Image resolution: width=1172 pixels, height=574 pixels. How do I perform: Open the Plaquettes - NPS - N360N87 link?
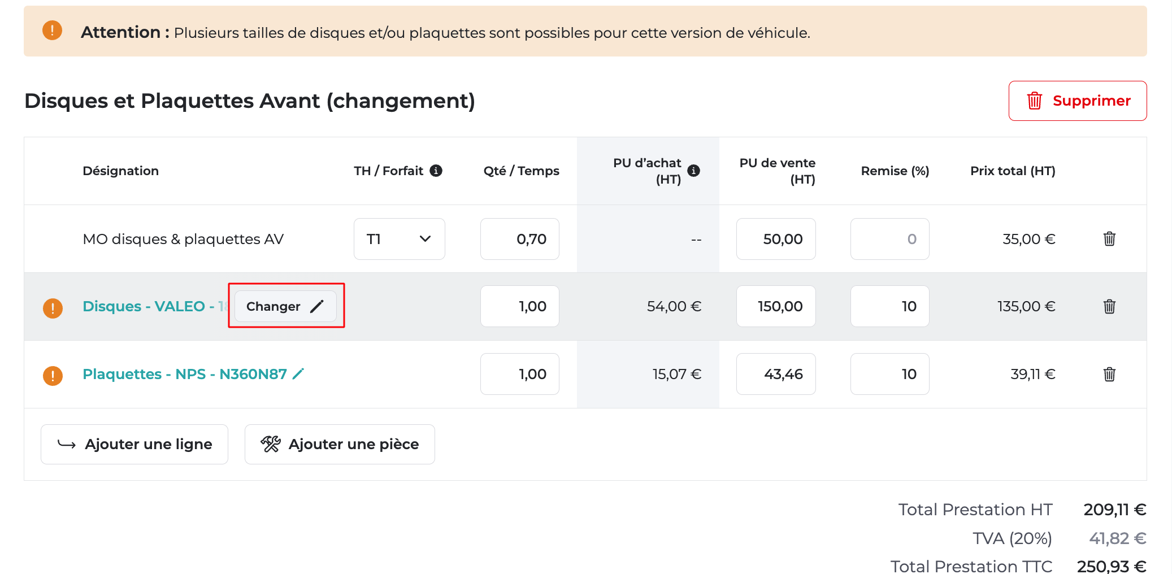184,374
